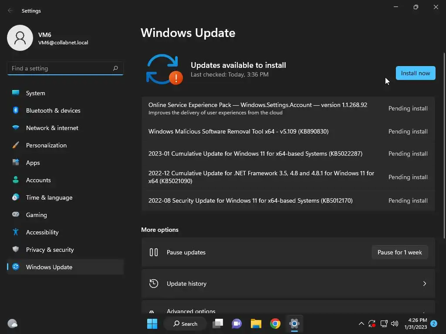The width and height of the screenshot is (446, 334).
Task: Open File Explorer from the taskbar
Action: click(256, 324)
